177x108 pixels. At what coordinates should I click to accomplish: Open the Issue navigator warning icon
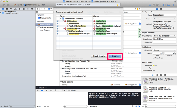(15, 9)
